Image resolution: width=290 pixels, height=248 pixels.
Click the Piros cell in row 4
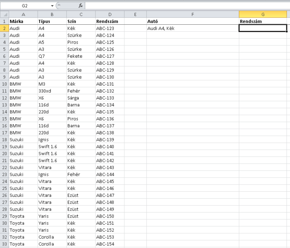pos(81,42)
